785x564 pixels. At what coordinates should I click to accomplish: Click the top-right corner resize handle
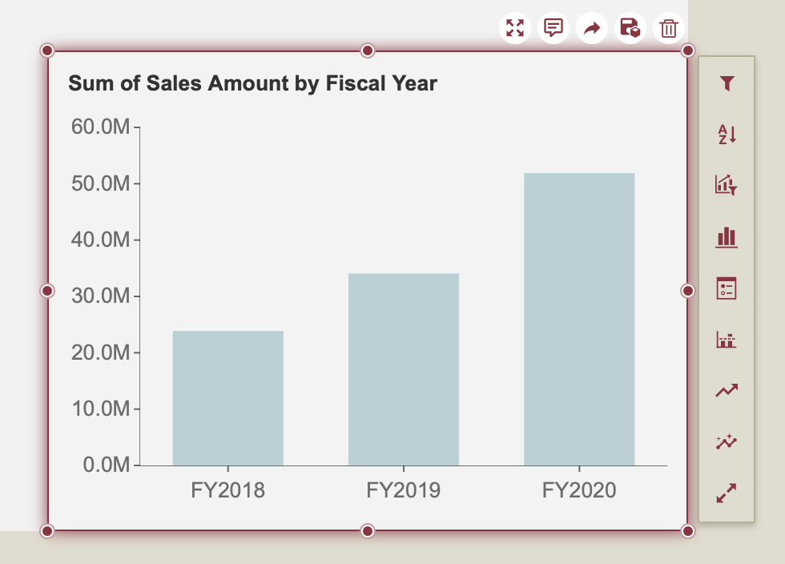(687, 51)
